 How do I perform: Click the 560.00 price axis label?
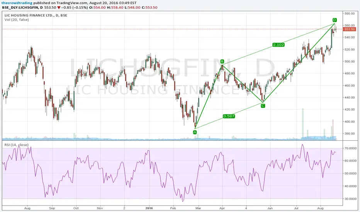click(350, 25)
